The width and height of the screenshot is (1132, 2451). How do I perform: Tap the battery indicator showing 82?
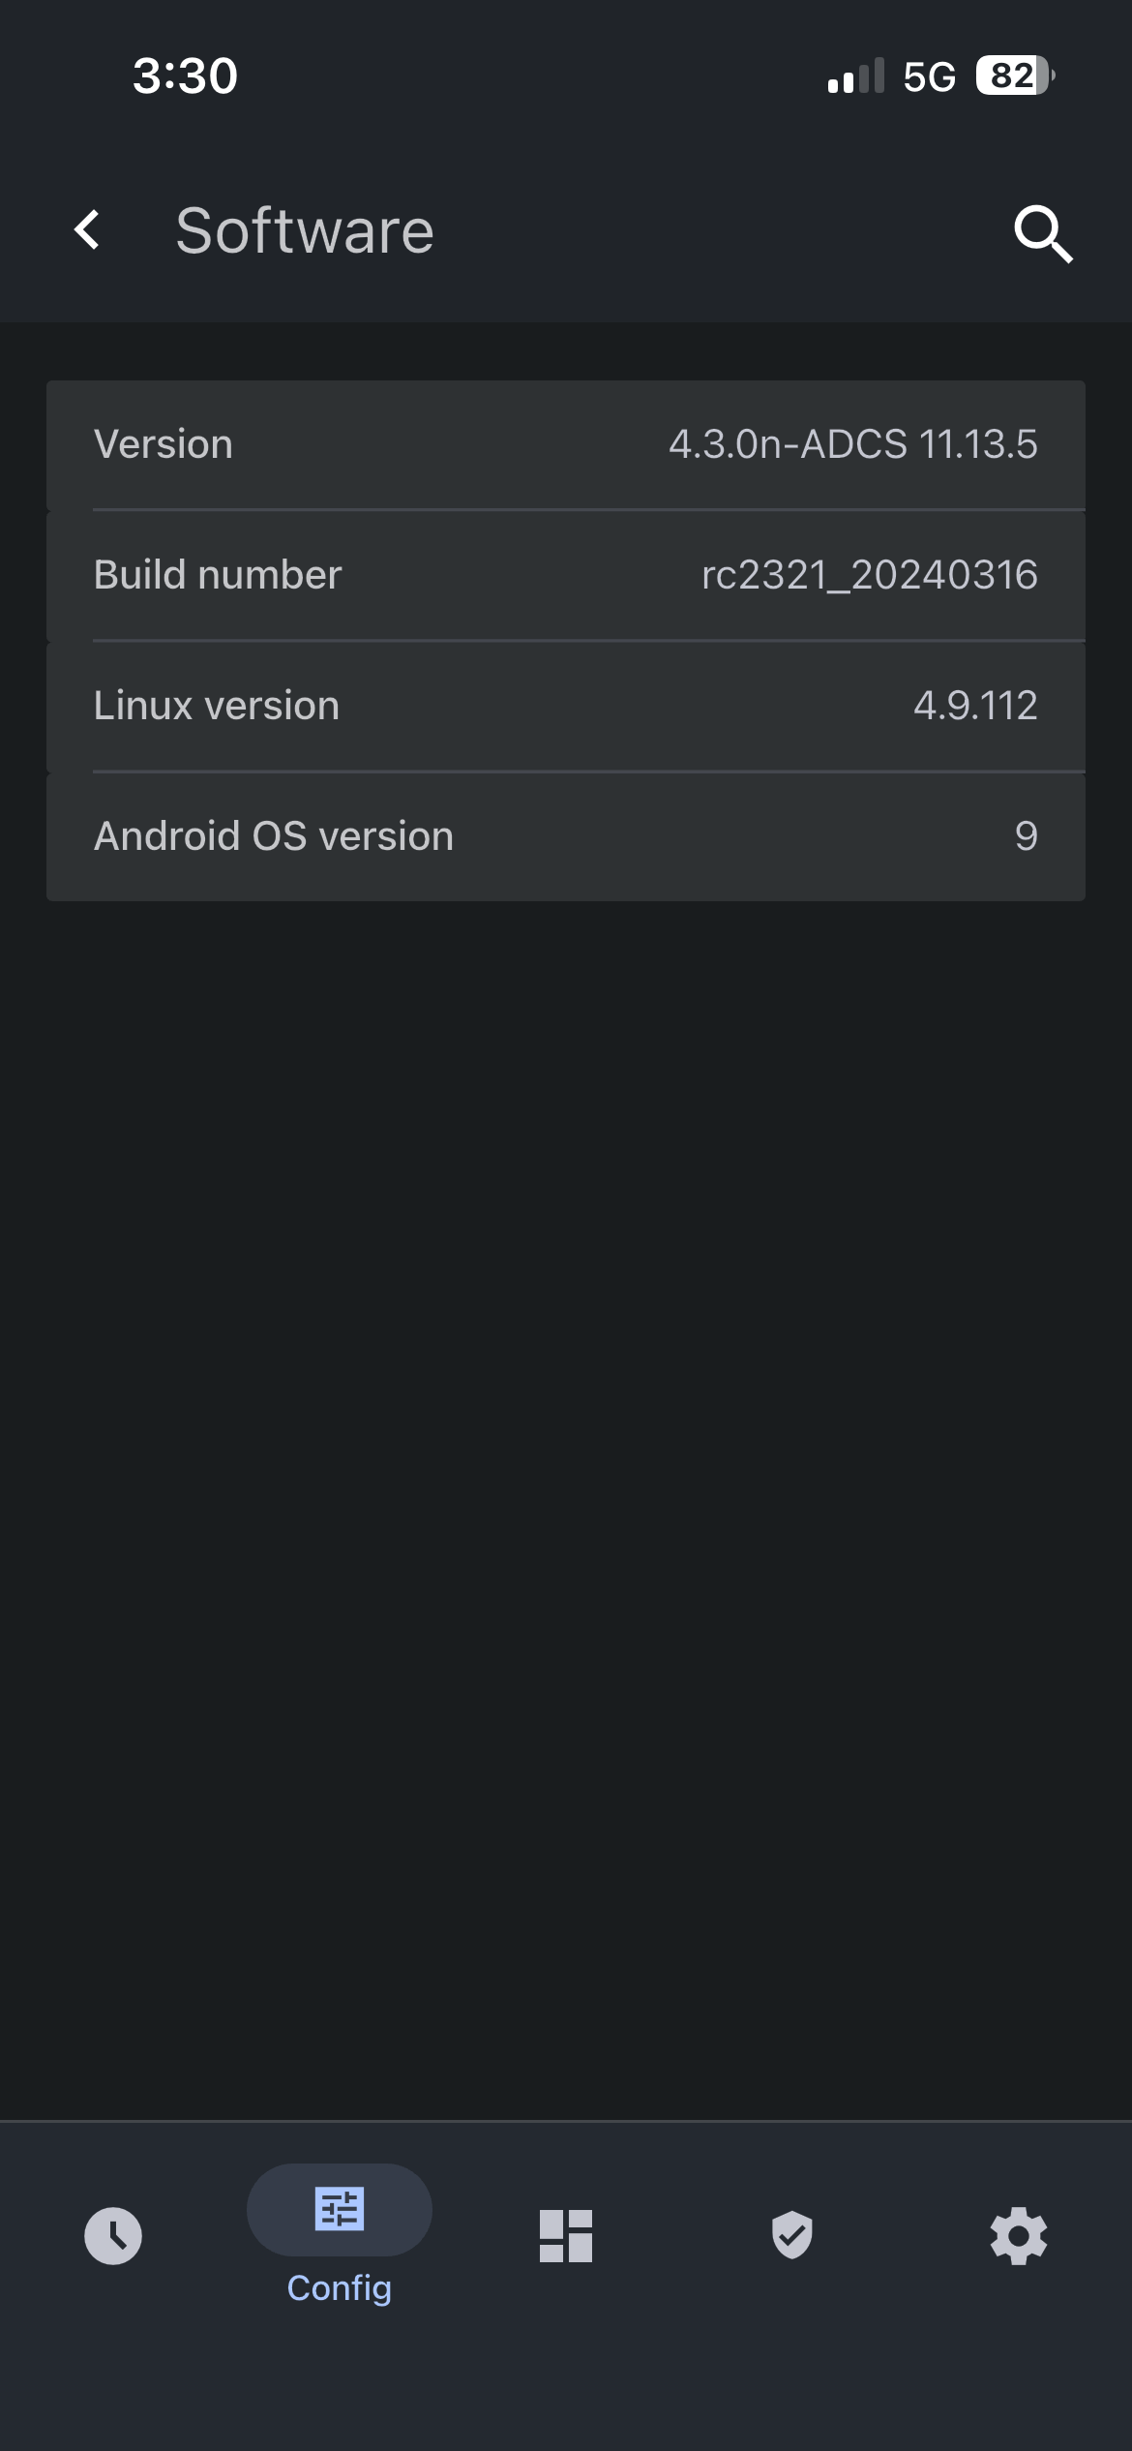tap(1014, 76)
